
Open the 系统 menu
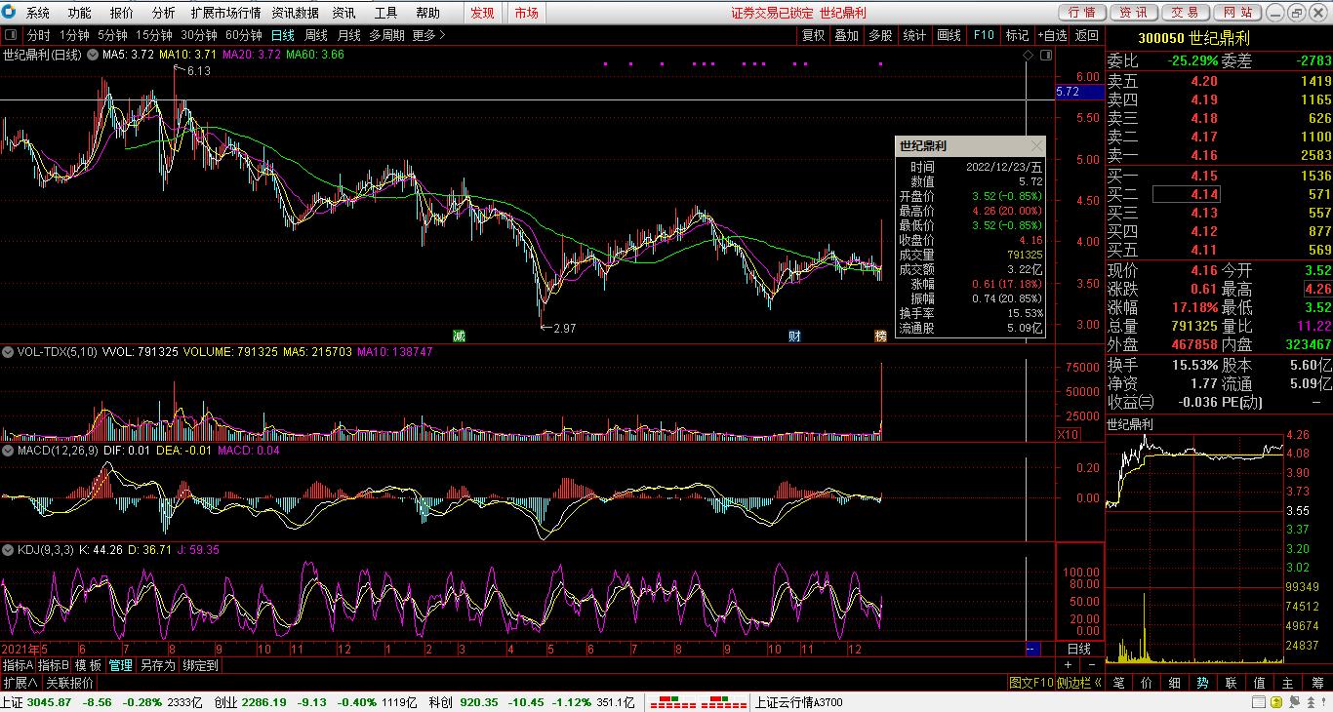click(38, 13)
